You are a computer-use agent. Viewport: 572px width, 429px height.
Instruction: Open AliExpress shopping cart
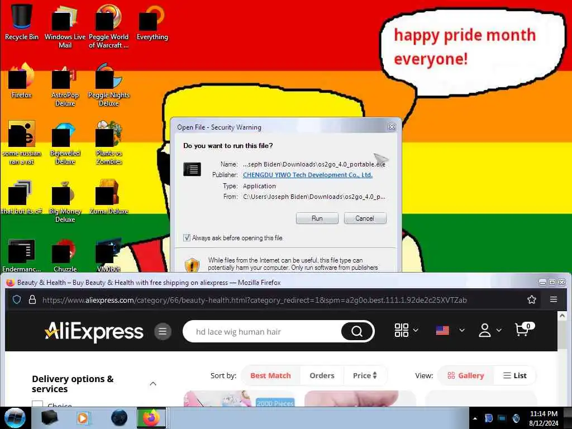(524, 330)
